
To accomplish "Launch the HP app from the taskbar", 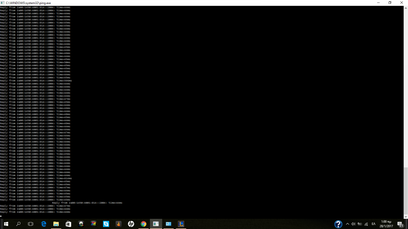I will tap(131, 224).
